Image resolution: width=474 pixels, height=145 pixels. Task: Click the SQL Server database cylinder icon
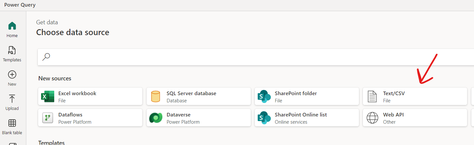(155, 96)
